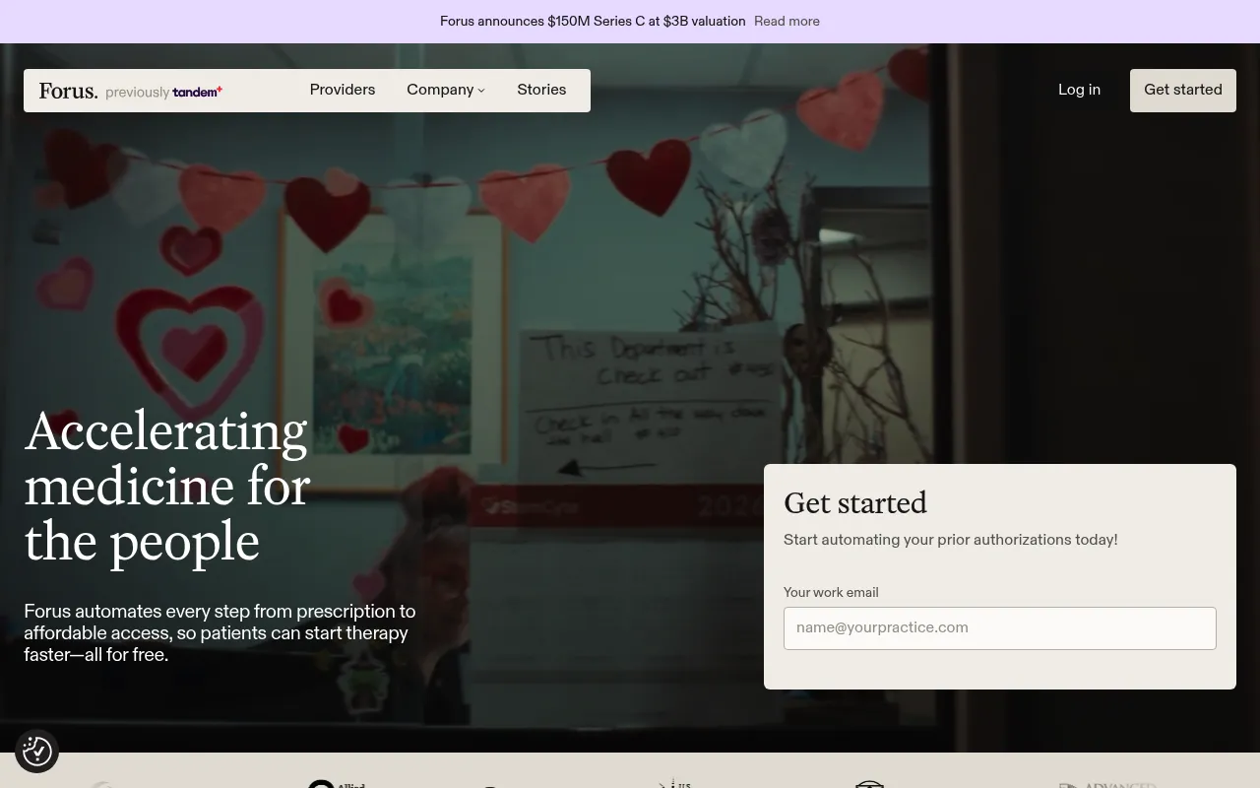Click the Forus logo
Viewport: 1260px width, 788px height.
coord(69,91)
